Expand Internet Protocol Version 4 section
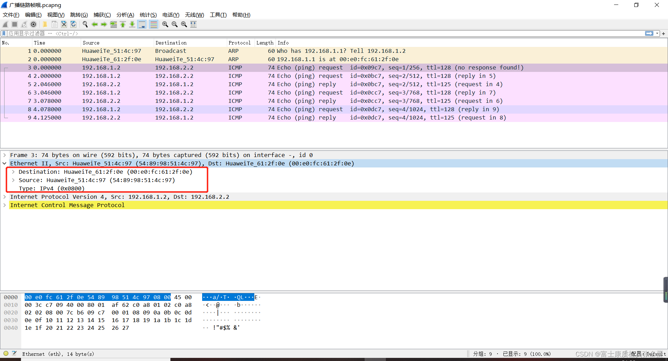The image size is (668, 361). pyautogui.click(x=5, y=197)
